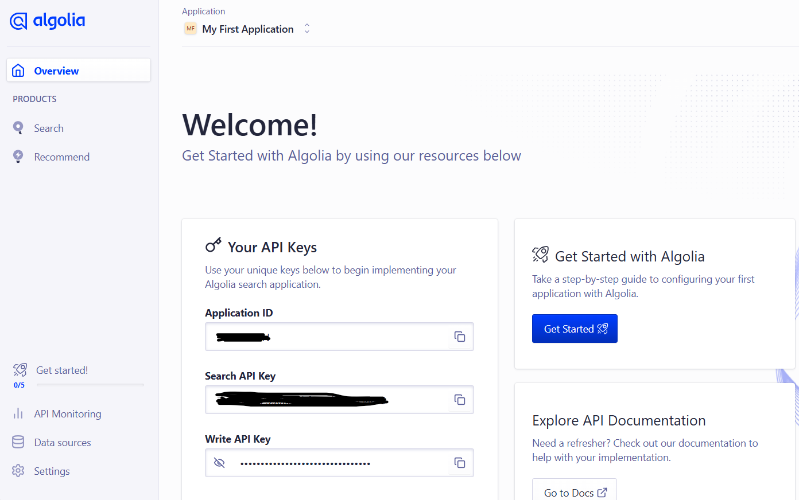
Task: Open Settings from the sidebar
Action: coord(52,471)
